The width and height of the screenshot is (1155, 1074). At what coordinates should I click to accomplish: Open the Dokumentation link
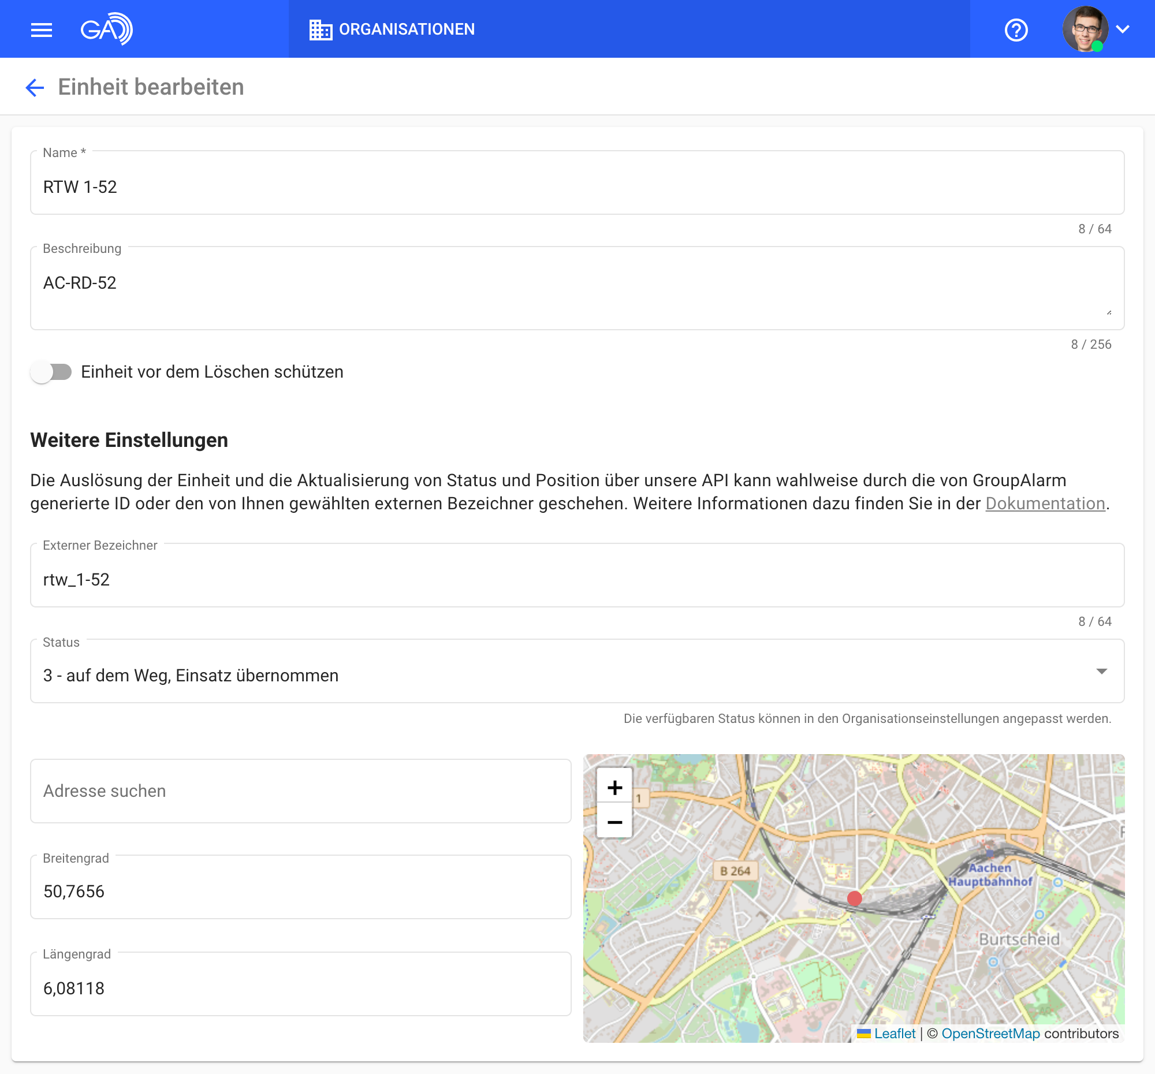(x=1045, y=504)
